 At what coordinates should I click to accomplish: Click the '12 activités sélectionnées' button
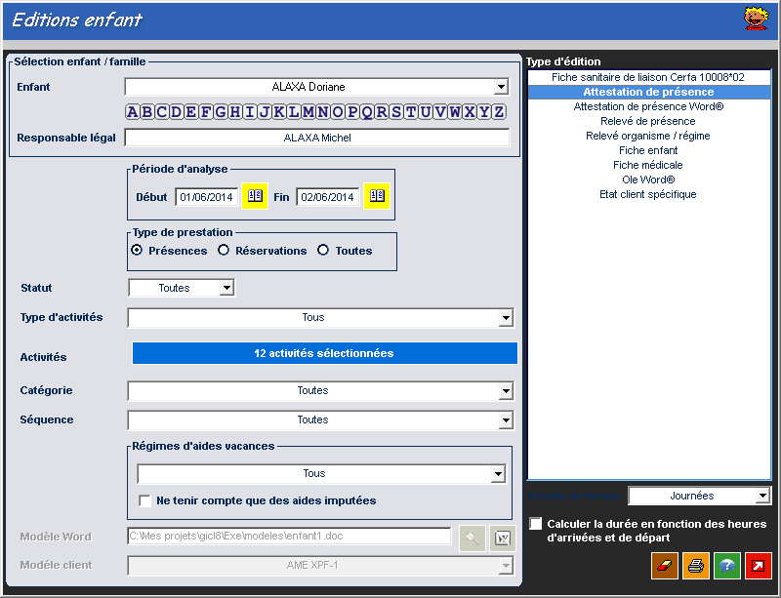point(323,353)
